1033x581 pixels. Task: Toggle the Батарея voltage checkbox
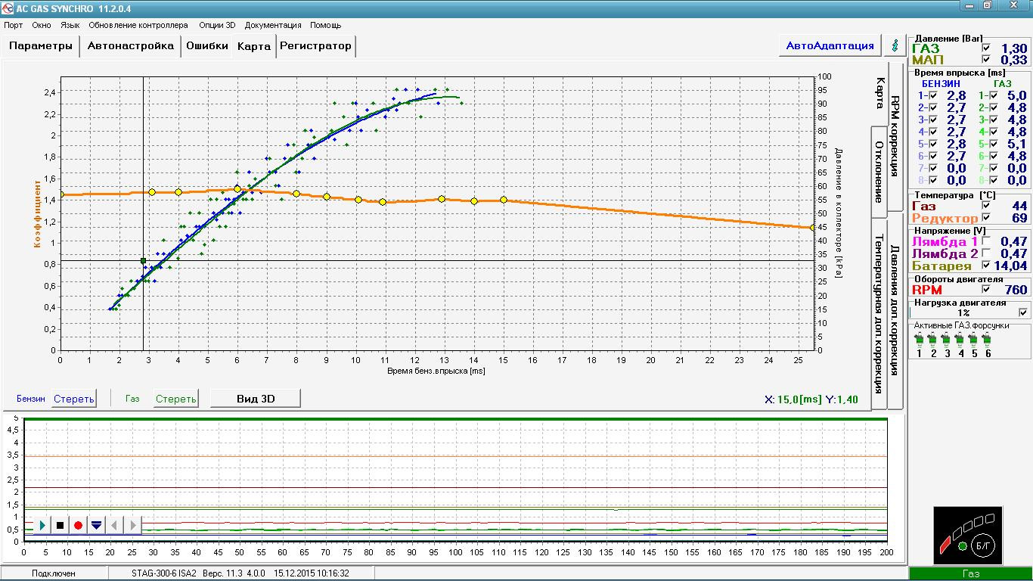click(985, 266)
